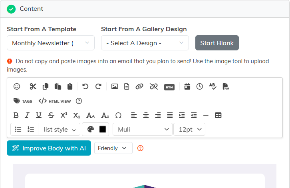Cut selection with scissors icon
This screenshot has height=188, width=290.
(33, 86)
